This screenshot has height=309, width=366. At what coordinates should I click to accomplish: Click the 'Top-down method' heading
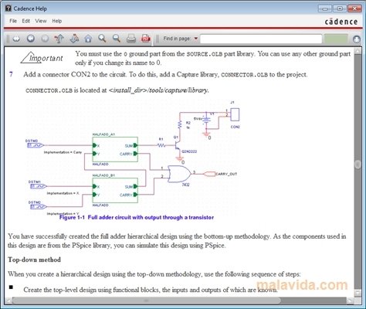[x=34, y=260]
